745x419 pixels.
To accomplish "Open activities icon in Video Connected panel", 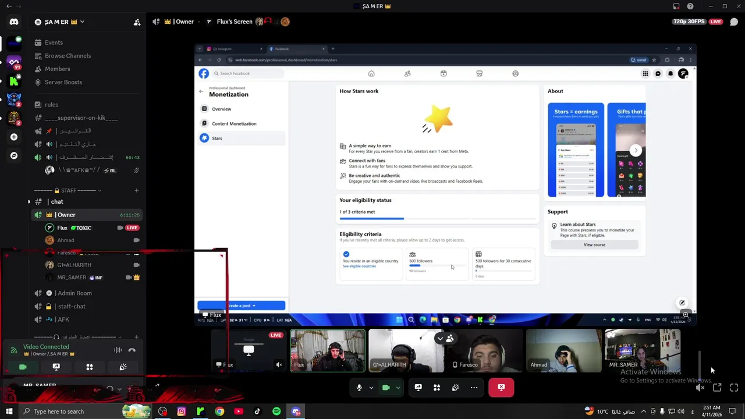I will coord(90,367).
